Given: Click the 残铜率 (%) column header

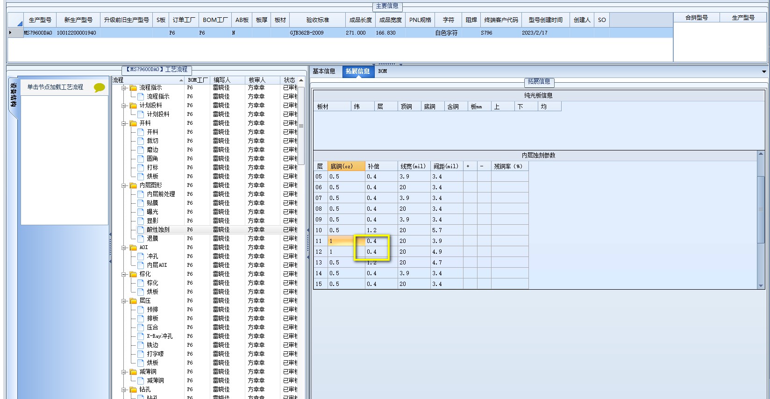Looking at the screenshot, I should [509, 166].
